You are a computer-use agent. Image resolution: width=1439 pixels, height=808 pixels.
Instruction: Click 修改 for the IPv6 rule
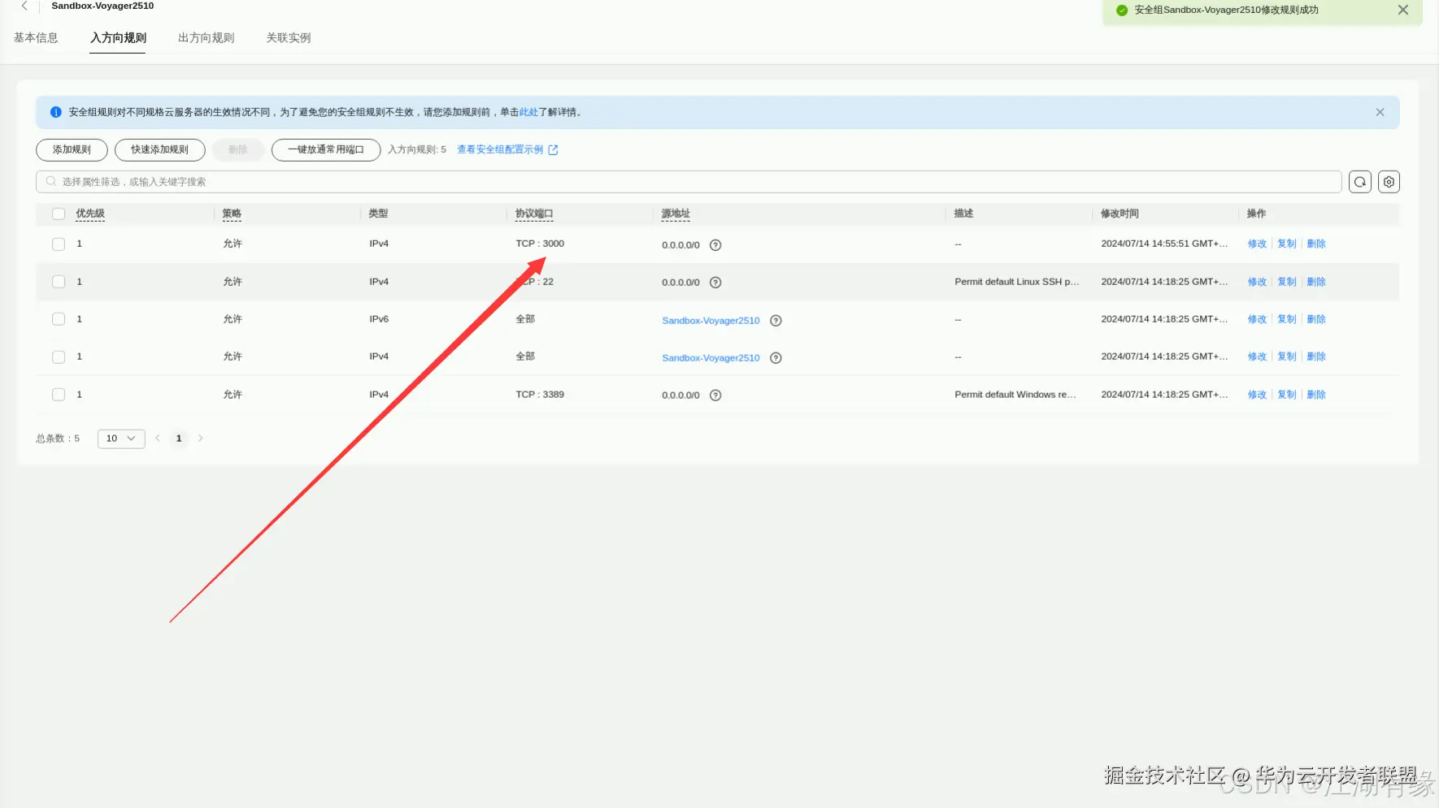pyautogui.click(x=1257, y=319)
